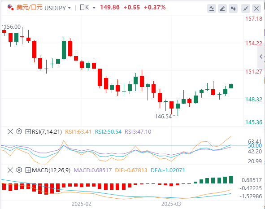This screenshot has height=209, width=265.
Task: Click the 20.99 RSI axis label
Action: point(255,161)
